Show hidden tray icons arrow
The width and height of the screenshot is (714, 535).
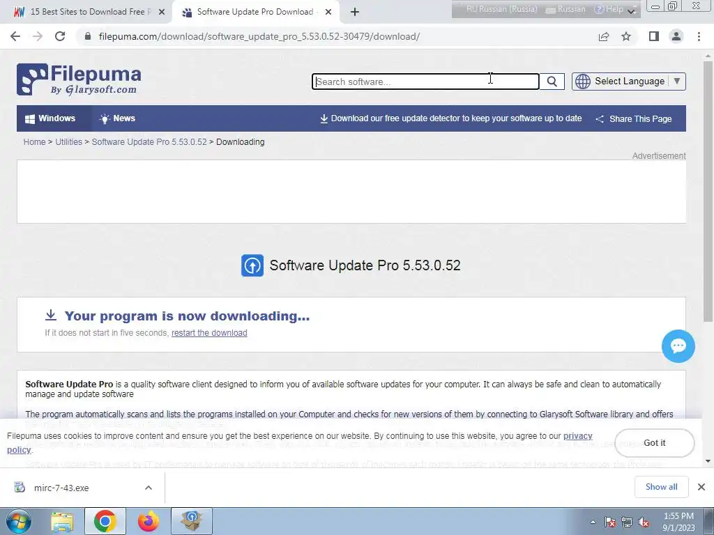[x=593, y=522]
